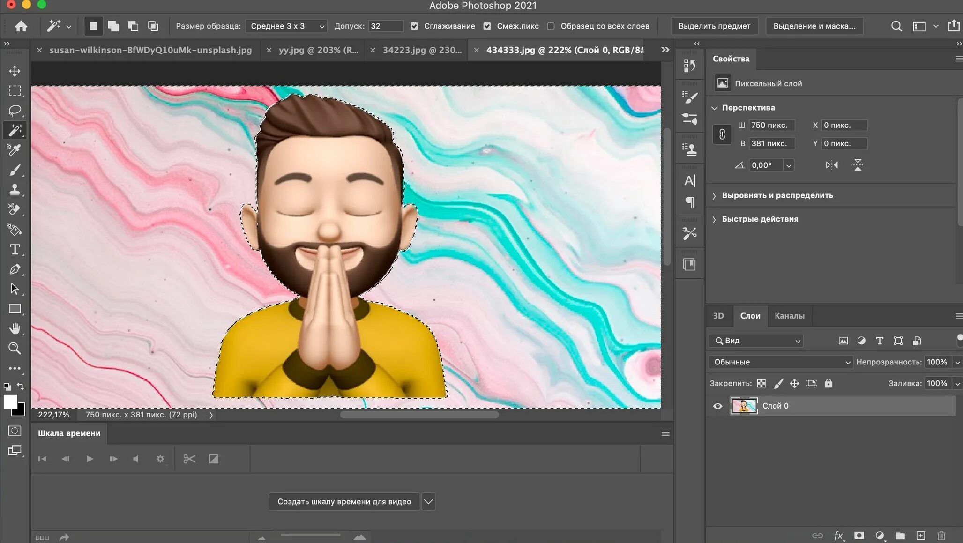This screenshot has height=543, width=963.
Task: Hide the Слой 0 layer
Action: click(x=717, y=406)
